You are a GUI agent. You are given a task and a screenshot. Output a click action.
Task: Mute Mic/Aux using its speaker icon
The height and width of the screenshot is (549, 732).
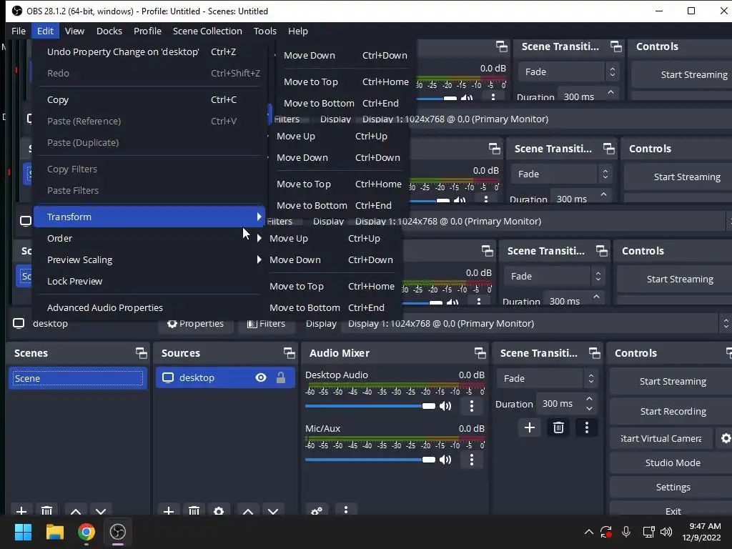(445, 460)
